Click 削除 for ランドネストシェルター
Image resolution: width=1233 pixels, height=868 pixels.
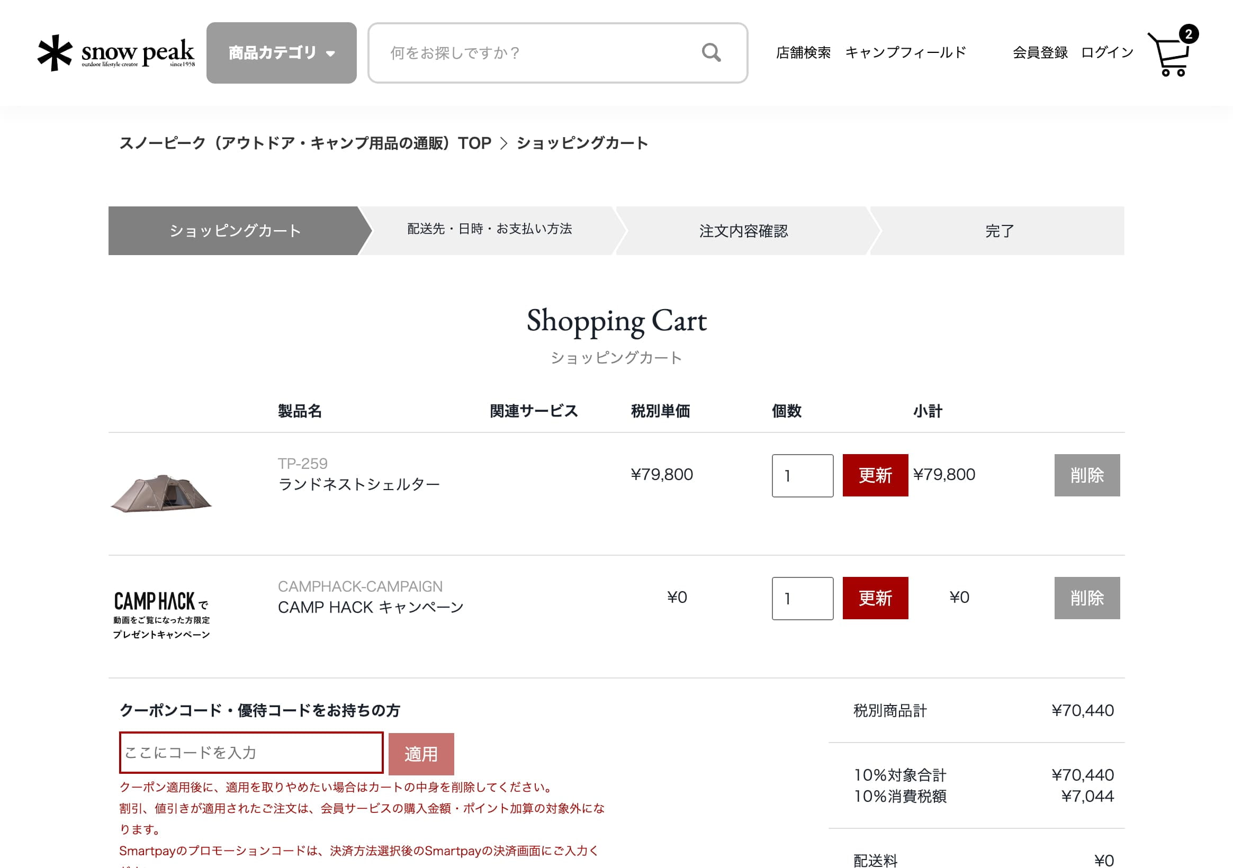pos(1087,475)
